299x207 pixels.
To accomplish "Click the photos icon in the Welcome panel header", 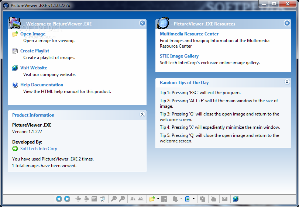I will (15, 23).
